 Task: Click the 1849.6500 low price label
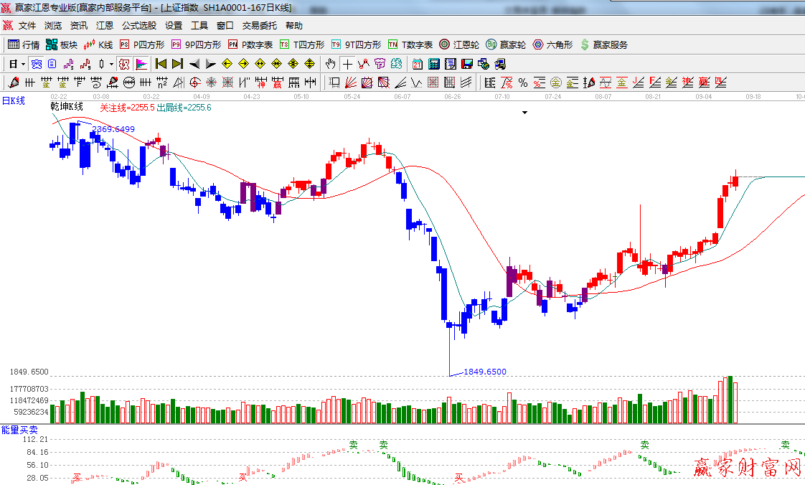pyautogui.click(x=484, y=372)
